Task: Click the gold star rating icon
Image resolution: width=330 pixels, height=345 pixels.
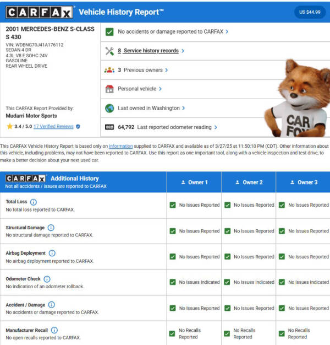Action: click(x=10, y=126)
